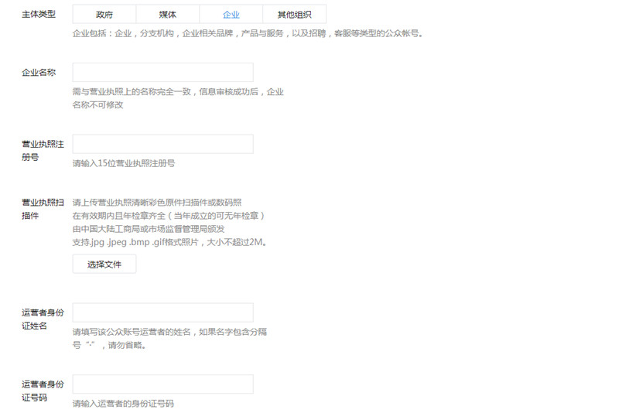Choose the 企业 subject type tab
Screen dimensions: 619x413
point(231,14)
